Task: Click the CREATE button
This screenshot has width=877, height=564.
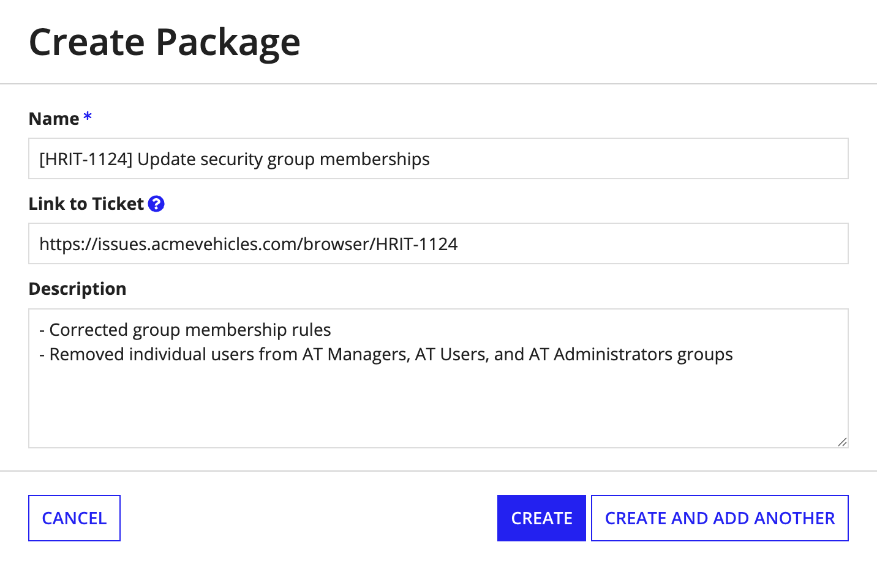Action: (541, 518)
